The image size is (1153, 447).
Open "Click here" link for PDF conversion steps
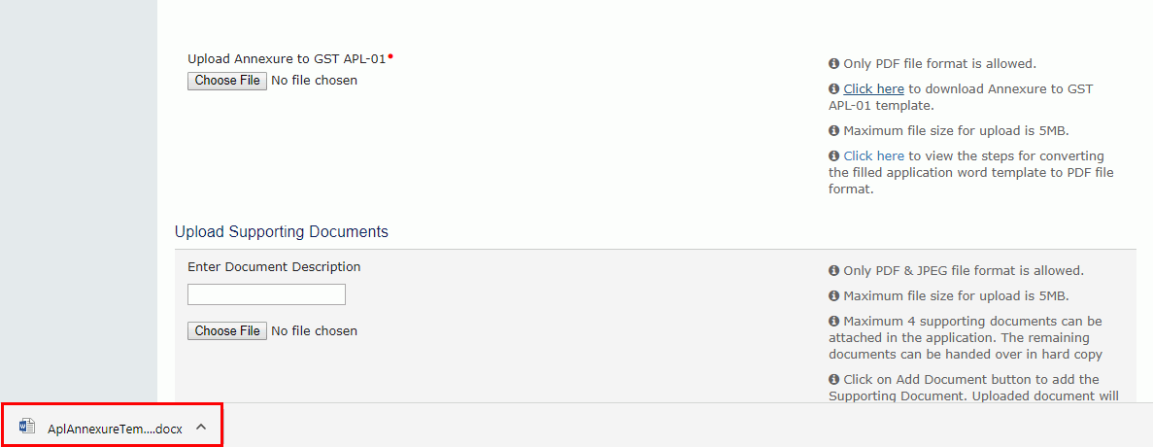(x=873, y=156)
